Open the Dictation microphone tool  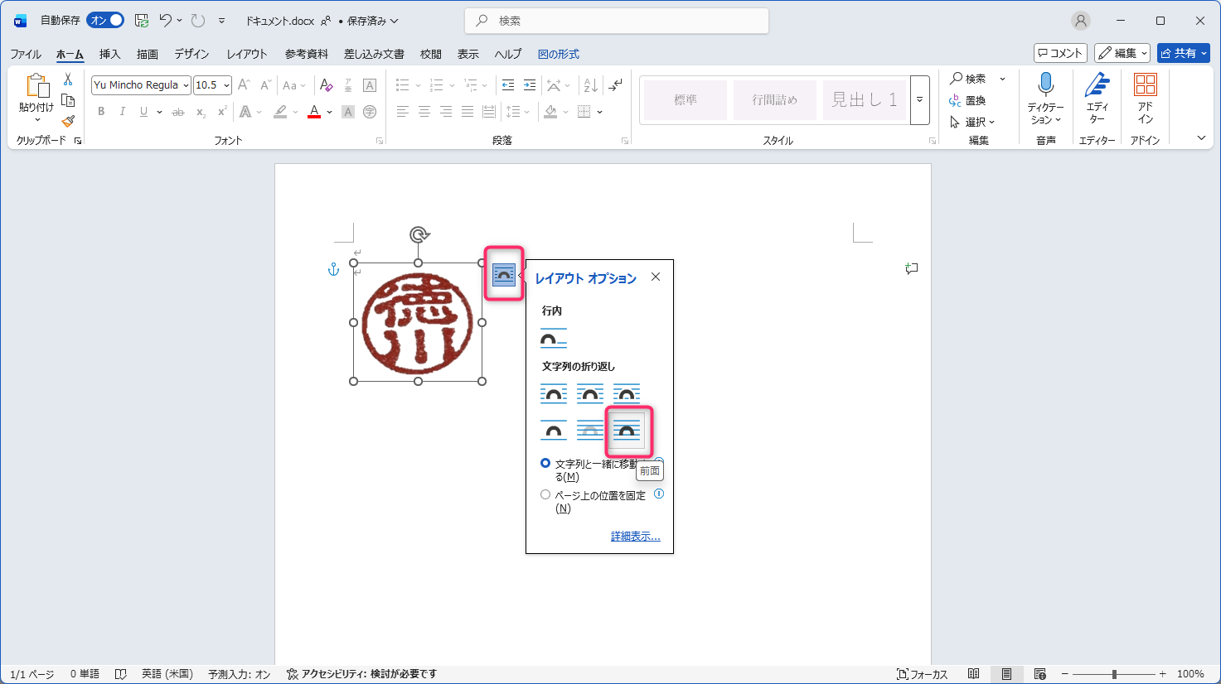1045,85
